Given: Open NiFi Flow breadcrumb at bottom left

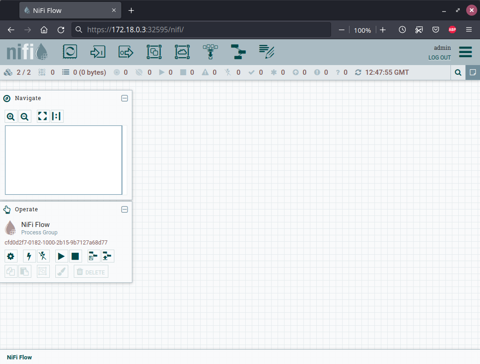Looking at the screenshot, I should coord(19,357).
